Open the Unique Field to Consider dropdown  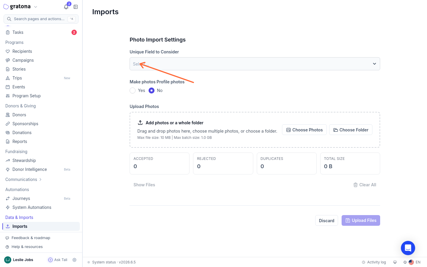pyautogui.click(x=255, y=64)
